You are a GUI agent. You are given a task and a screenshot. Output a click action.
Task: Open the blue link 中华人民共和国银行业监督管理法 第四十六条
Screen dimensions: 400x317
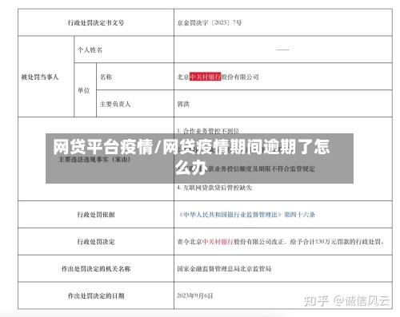[x=247, y=215]
